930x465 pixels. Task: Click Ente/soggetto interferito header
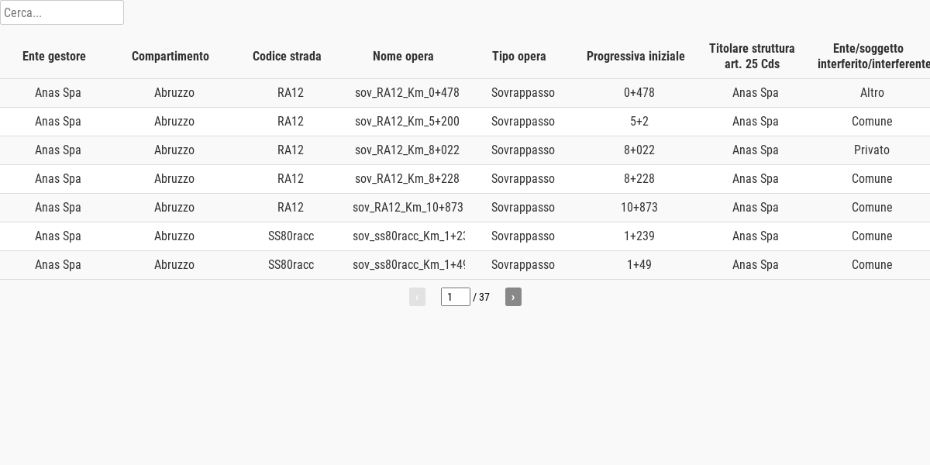point(872,56)
